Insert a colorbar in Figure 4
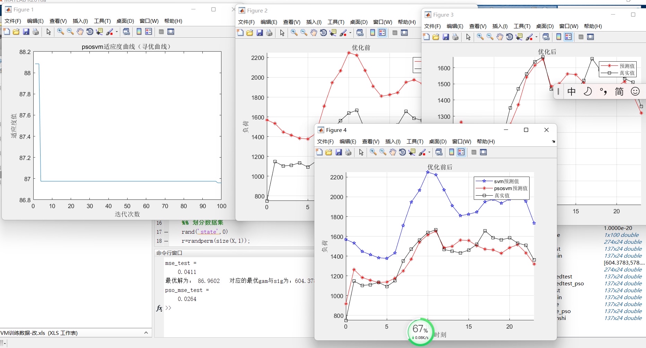The width and height of the screenshot is (646, 348). pyautogui.click(x=452, y=152)
